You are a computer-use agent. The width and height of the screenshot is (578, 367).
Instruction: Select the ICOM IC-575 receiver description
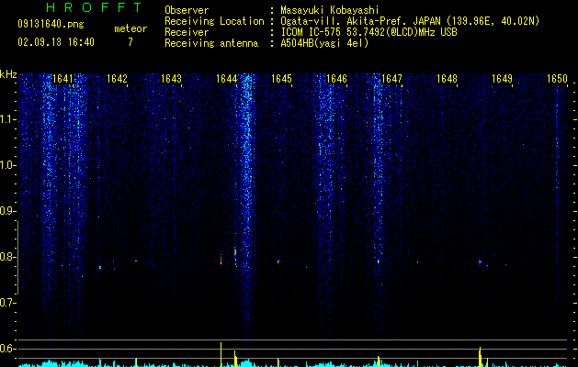tap(368, 32)
